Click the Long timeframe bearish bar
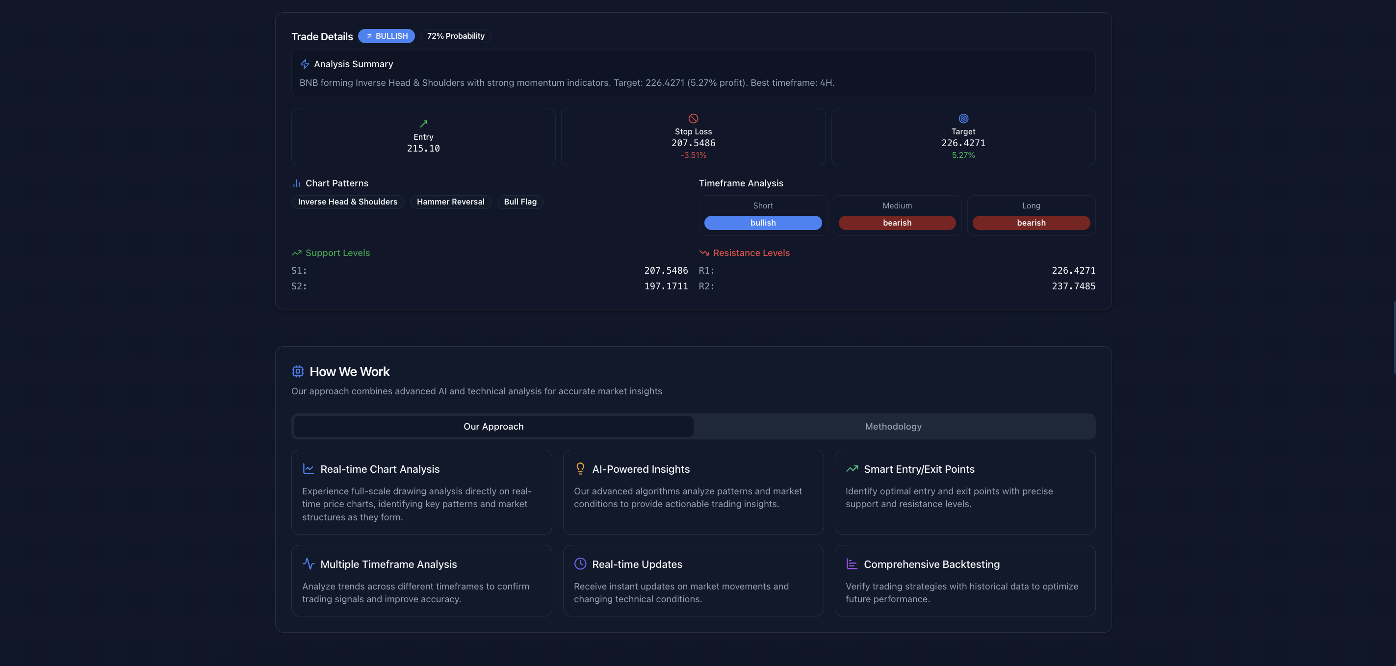Viewport: 1396px width, 666px height. [1031, 223]
